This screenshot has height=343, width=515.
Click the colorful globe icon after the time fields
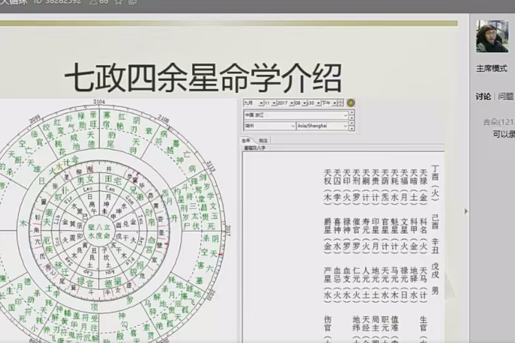(x=351, y=103)
